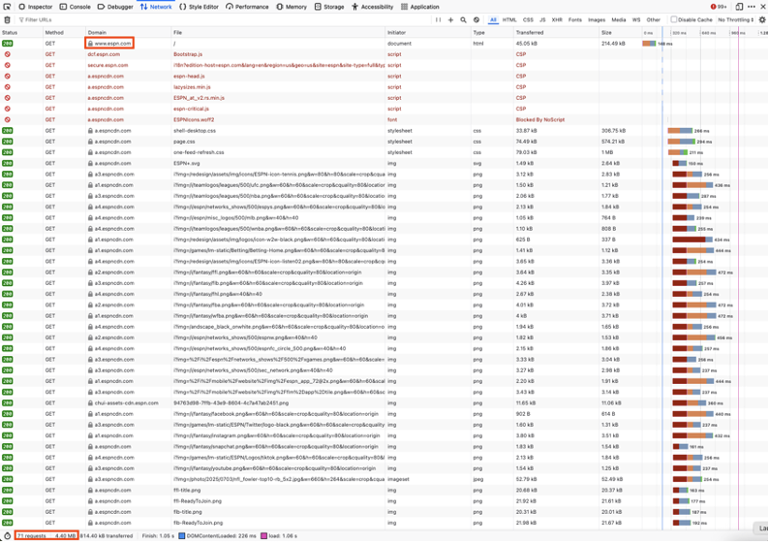The image size is (769, 545).
Task: Open the Style Editor tab
Action: tap(199, 7)
